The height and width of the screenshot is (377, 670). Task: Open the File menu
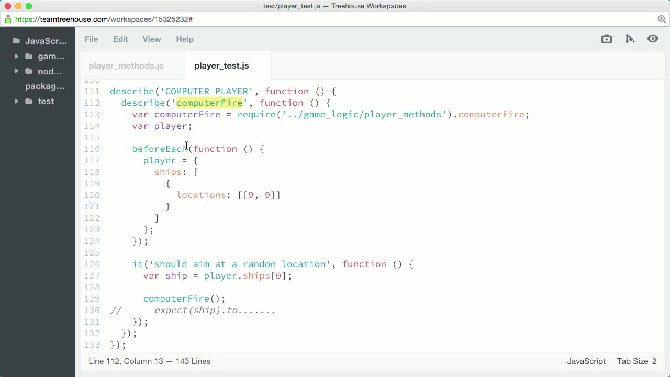[x=91, y=39]
